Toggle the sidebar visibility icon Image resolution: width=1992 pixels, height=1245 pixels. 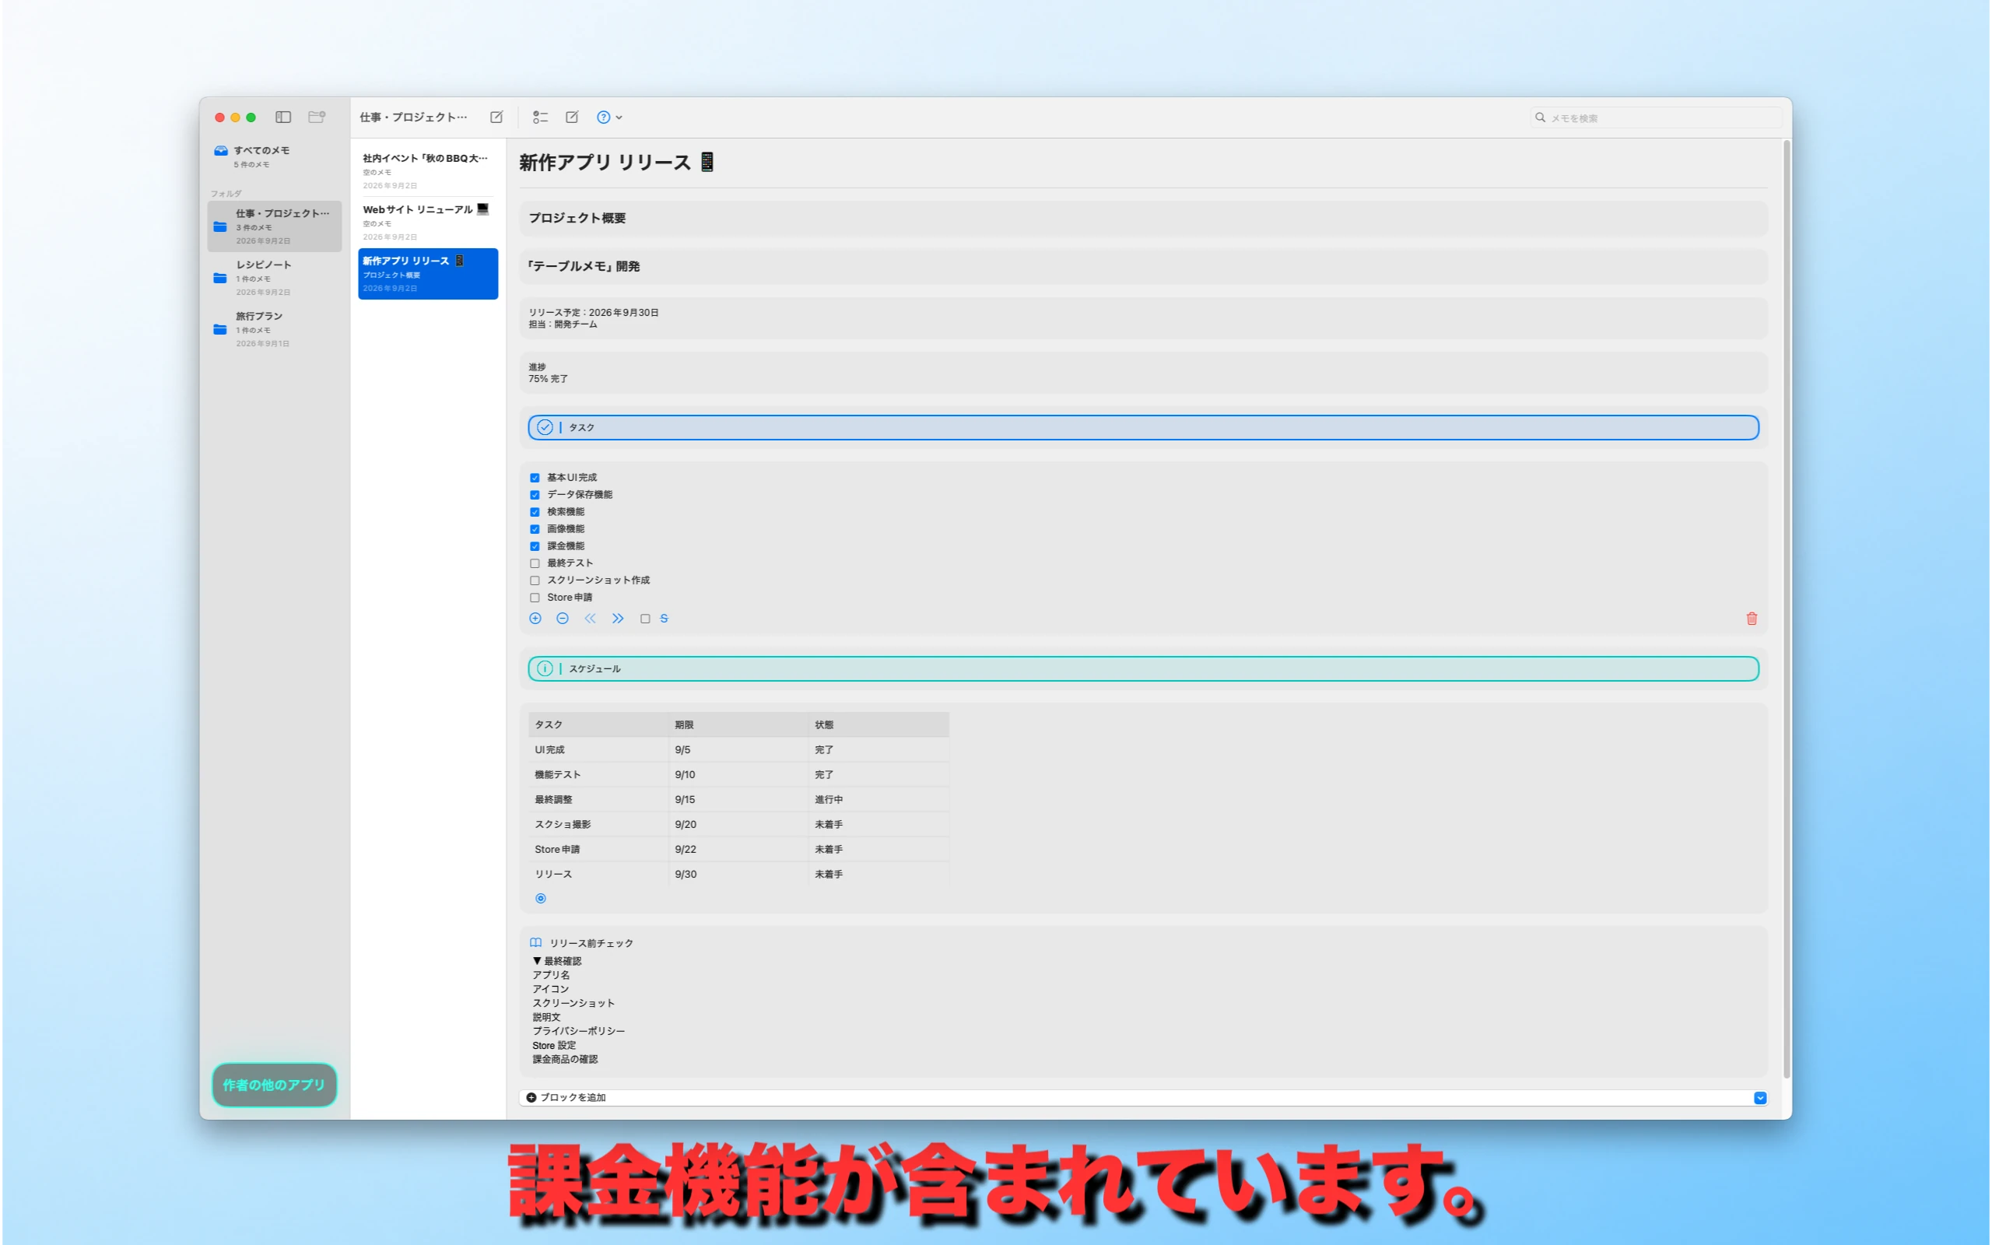pos(283,117)
